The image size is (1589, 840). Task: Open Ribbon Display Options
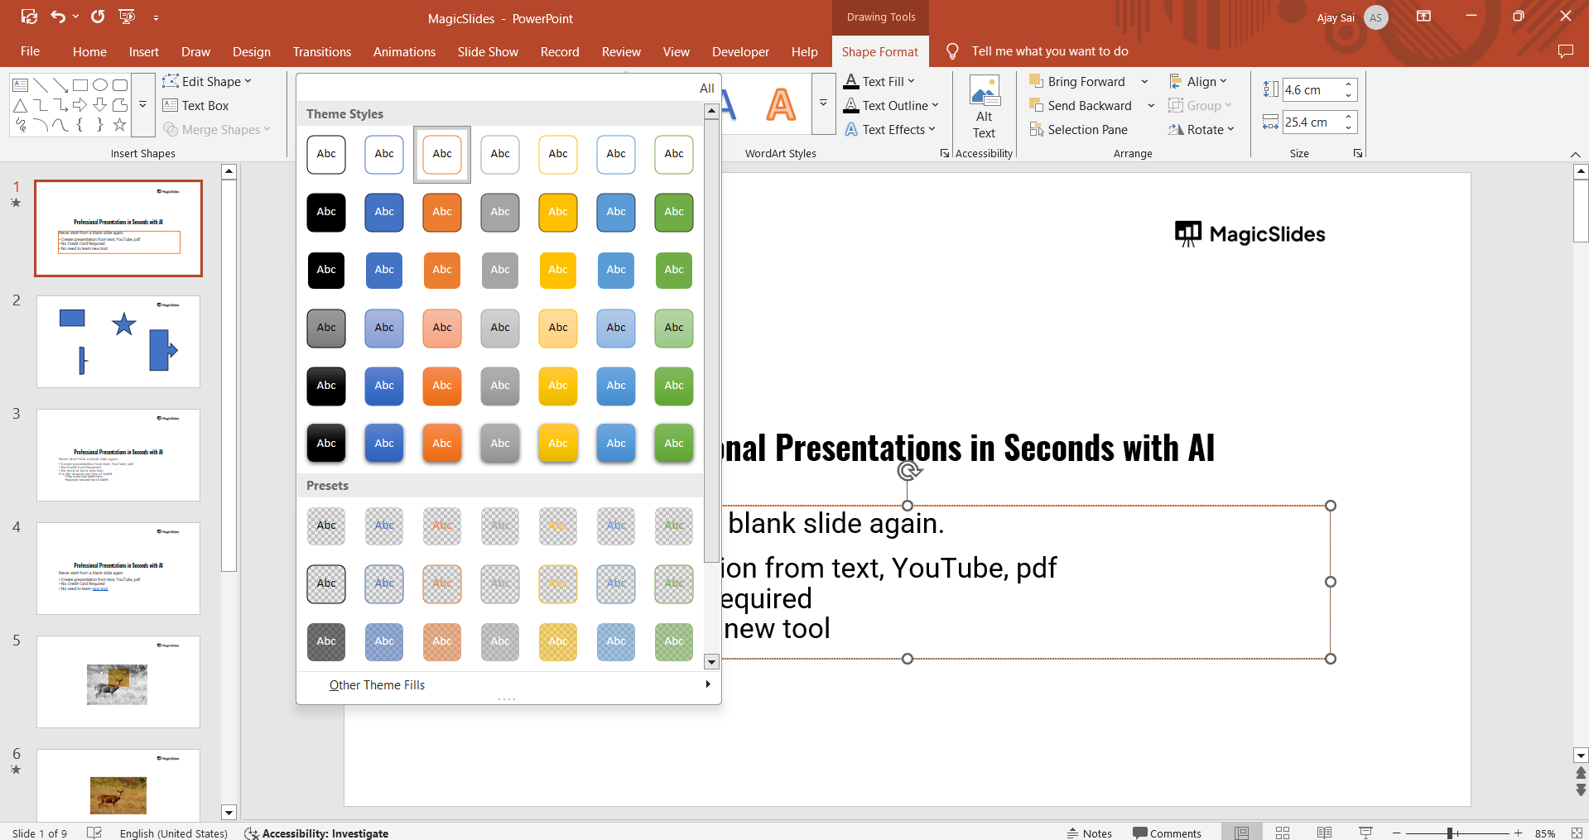1424,17
